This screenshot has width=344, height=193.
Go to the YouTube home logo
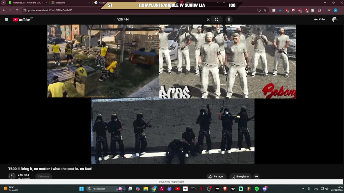21,20
